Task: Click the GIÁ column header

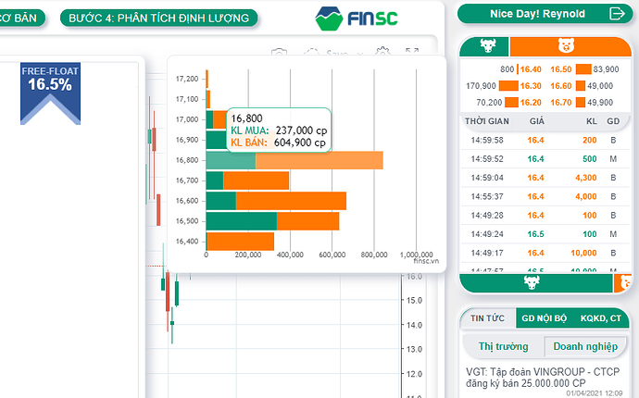Action: coord(537,121)
